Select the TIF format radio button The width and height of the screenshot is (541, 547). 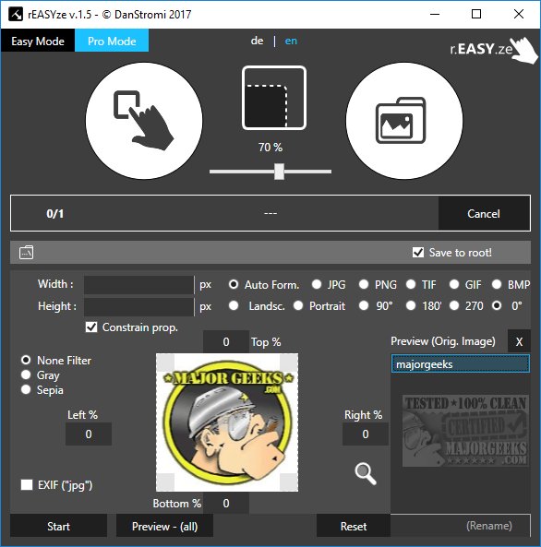click(411, 284)
